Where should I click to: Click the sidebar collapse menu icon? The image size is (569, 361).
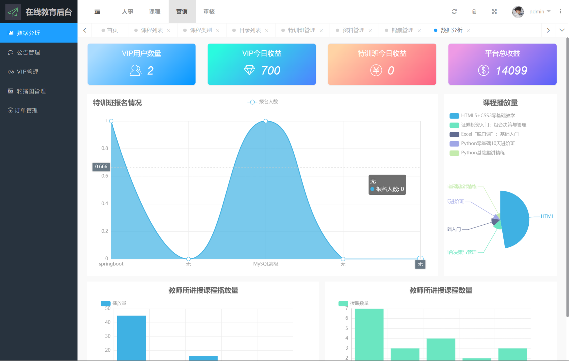97,12
